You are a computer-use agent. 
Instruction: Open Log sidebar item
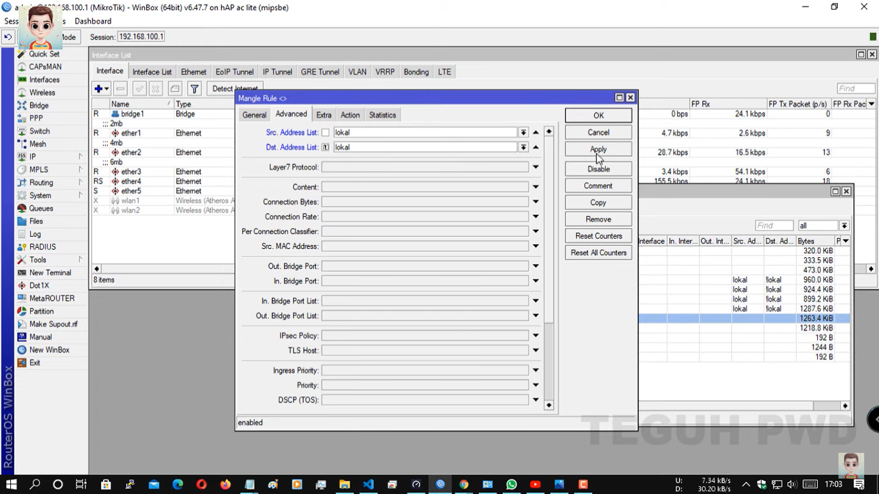pos(35,234)
